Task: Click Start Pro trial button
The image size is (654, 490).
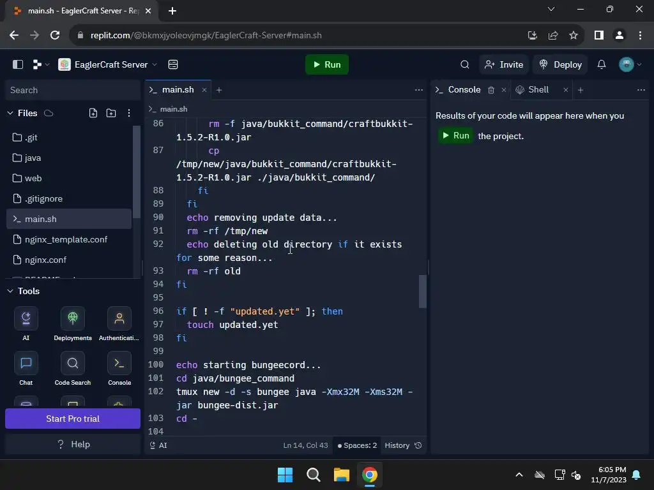Action: click(x=73, y=419)
